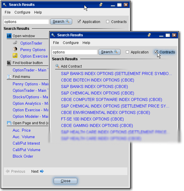Click the search text field in the front window
Viewport: 184px width, 191px height.
(75, 52)
